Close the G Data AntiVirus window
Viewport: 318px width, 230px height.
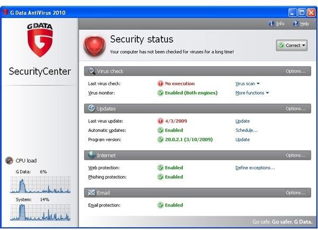[x=311, y=13]
